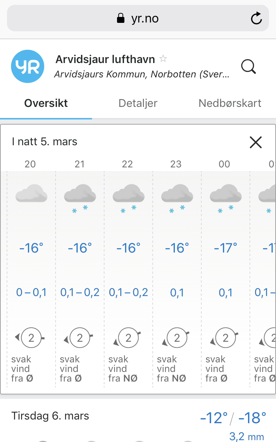This screenshot has width=276, height=442.
Task: Open the search magnifier icon
Action: coord(248,67)
